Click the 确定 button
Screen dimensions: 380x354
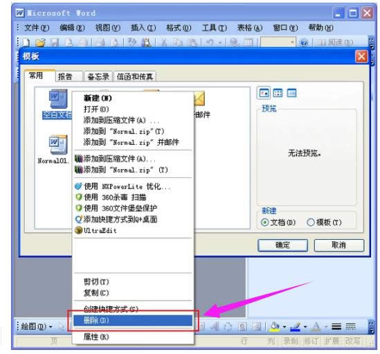pos(282,245)
